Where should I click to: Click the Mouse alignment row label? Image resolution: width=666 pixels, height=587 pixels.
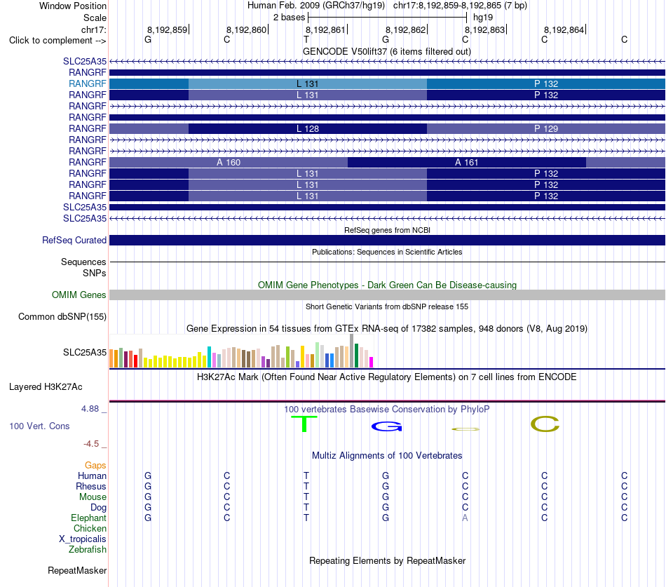point(93,497)
